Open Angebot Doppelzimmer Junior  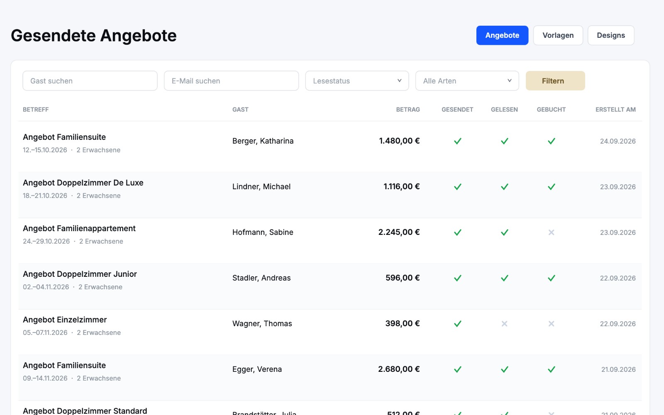click(80, 274)
